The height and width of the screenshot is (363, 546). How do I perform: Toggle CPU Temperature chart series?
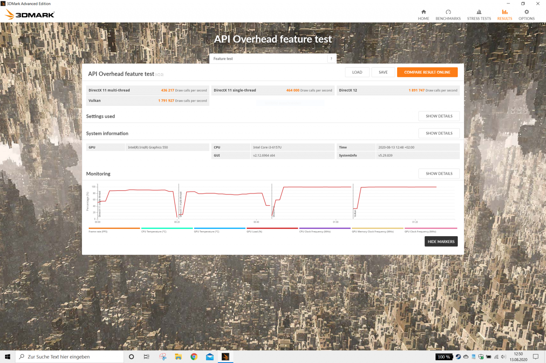click(167, 230)
